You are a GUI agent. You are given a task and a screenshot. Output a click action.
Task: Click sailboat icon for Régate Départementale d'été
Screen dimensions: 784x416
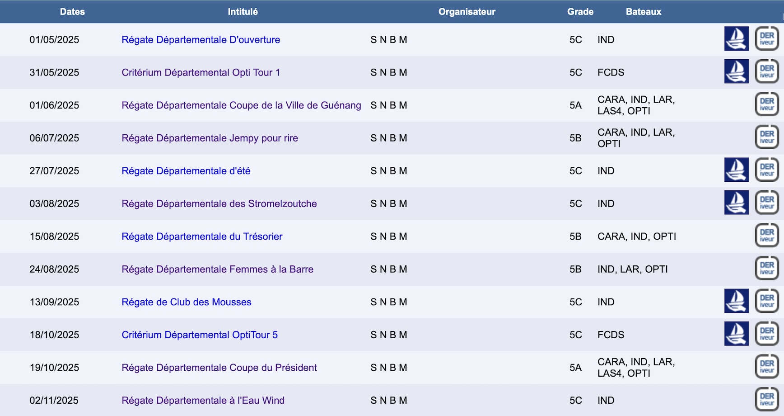coord(736,170)
